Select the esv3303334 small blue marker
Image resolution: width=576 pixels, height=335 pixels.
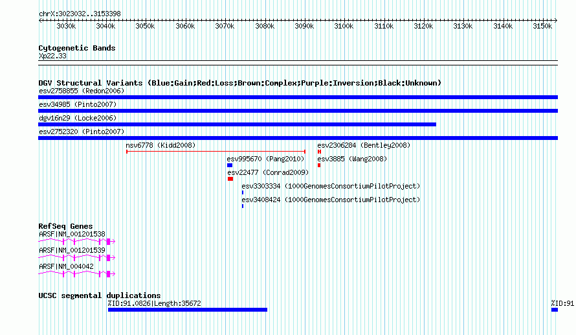[243, 192]
